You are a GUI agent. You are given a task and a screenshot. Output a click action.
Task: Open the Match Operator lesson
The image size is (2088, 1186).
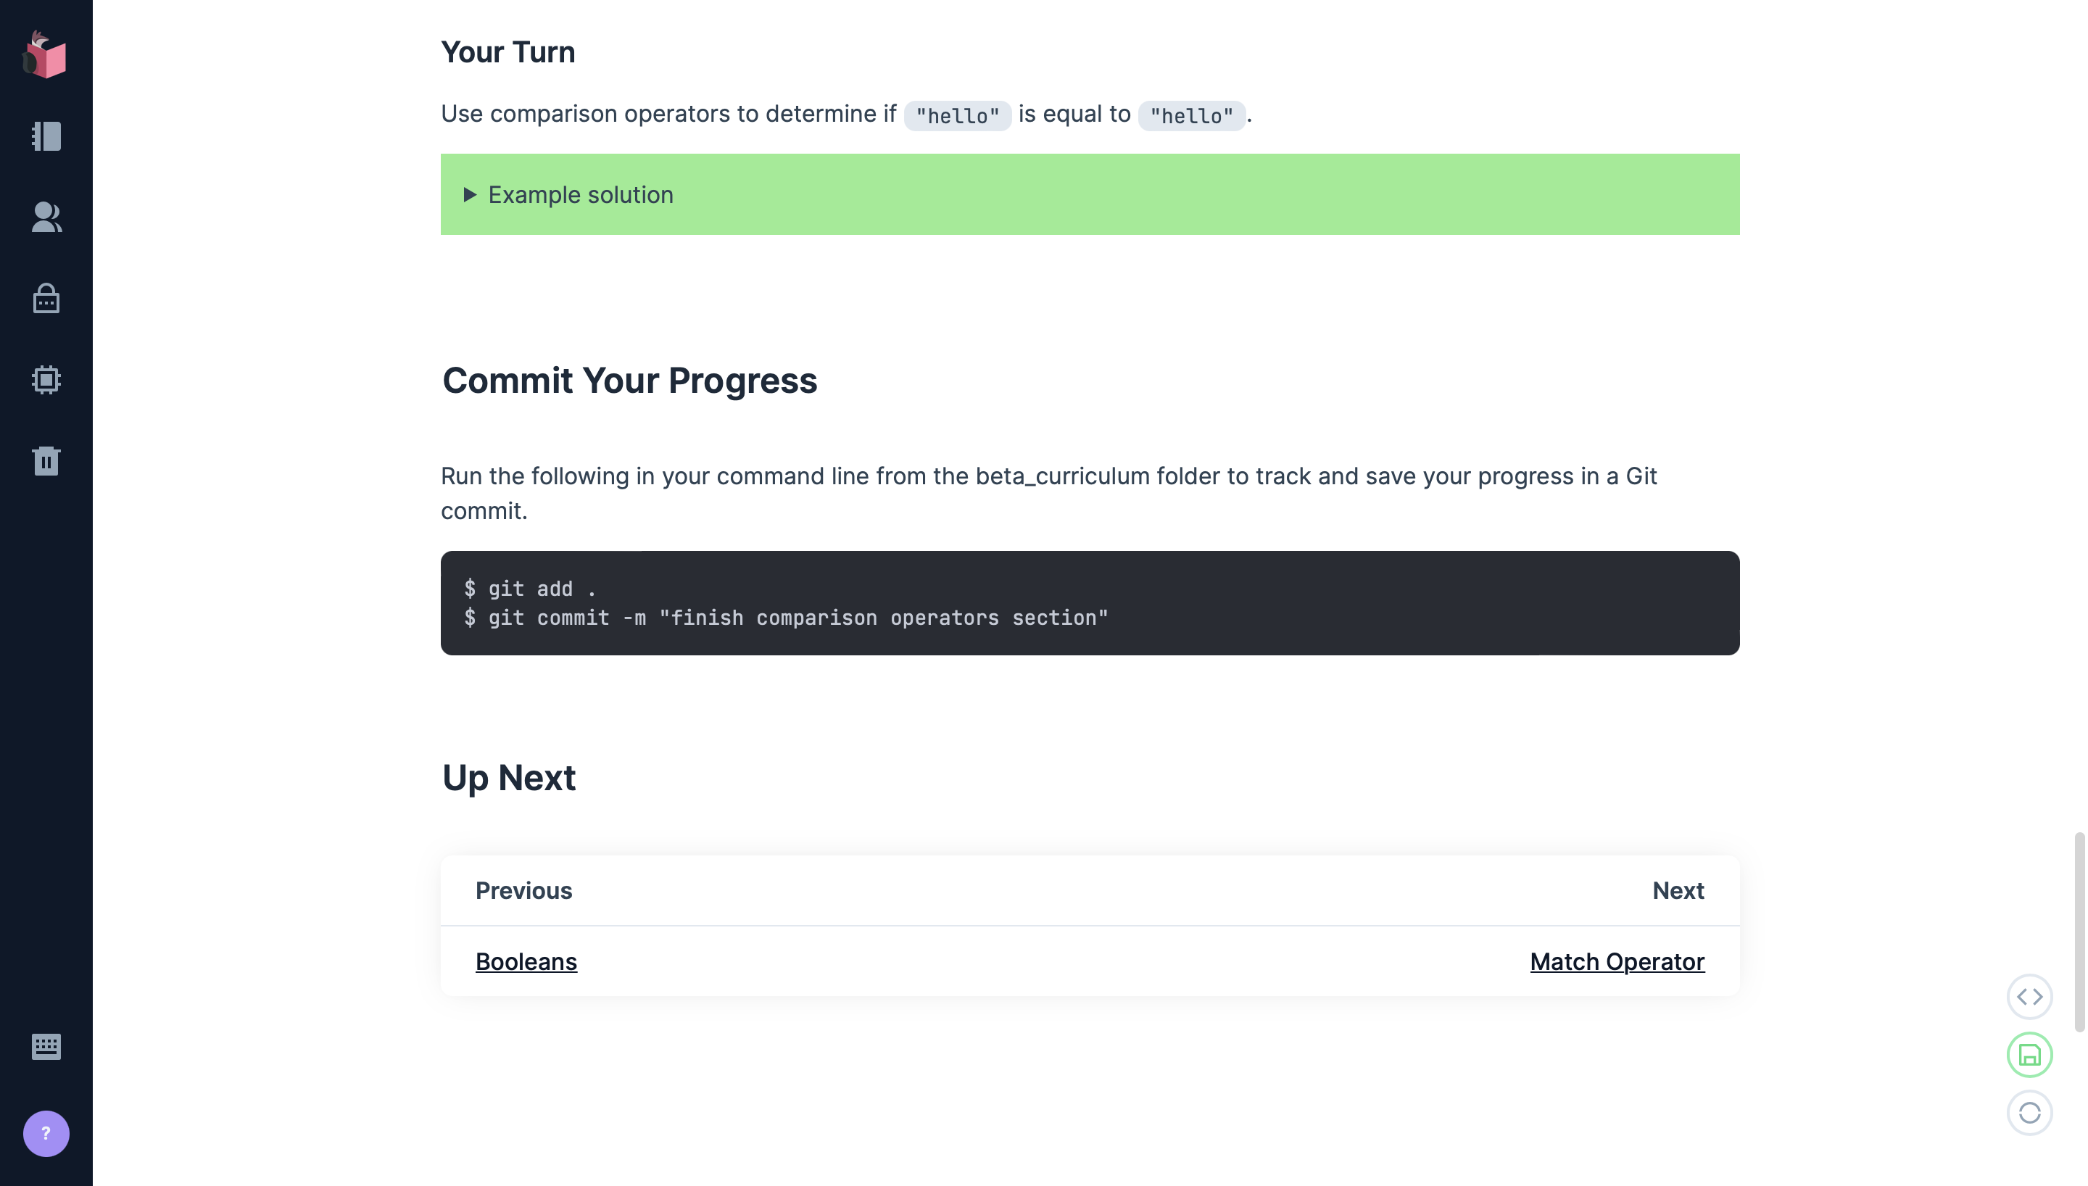point(1617,961)
